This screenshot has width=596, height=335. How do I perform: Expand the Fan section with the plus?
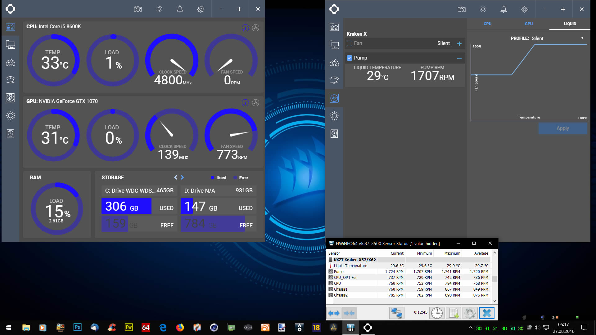(459, 44)
